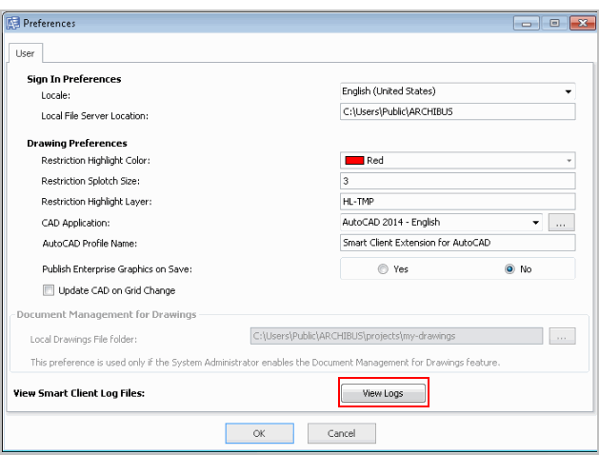Maximize the Preferences window
Image resolution: width=599 pixels, height=455 pixels.
[x=553, y=22]
